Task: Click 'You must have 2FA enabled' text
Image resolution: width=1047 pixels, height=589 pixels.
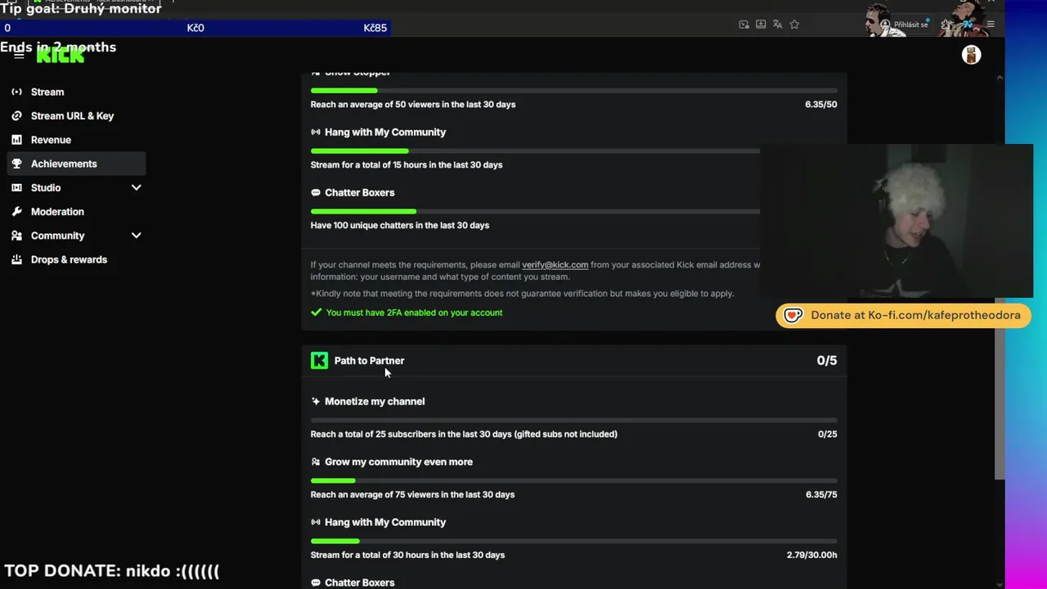Action: pyautogui.click(x=414, y=312)
